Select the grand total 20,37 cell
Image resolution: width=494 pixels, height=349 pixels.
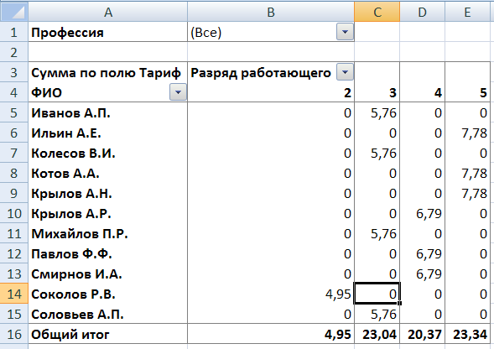[423, 334]
